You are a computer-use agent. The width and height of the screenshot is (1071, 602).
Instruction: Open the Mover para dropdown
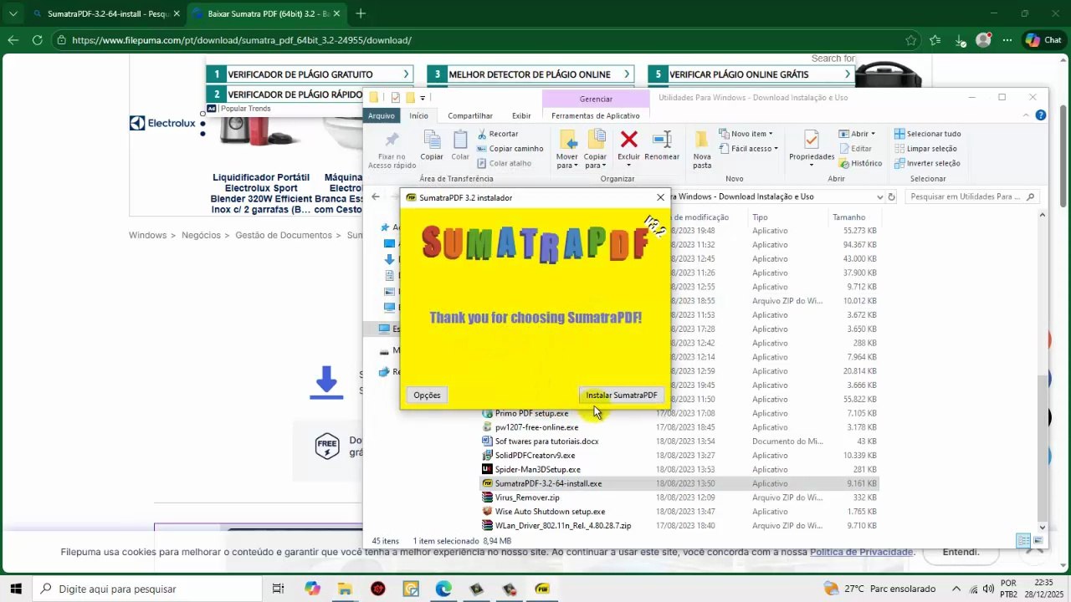[567, 150]
